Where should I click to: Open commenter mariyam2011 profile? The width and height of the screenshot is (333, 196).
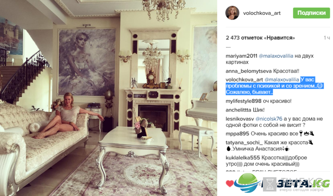tap(242, 56)
